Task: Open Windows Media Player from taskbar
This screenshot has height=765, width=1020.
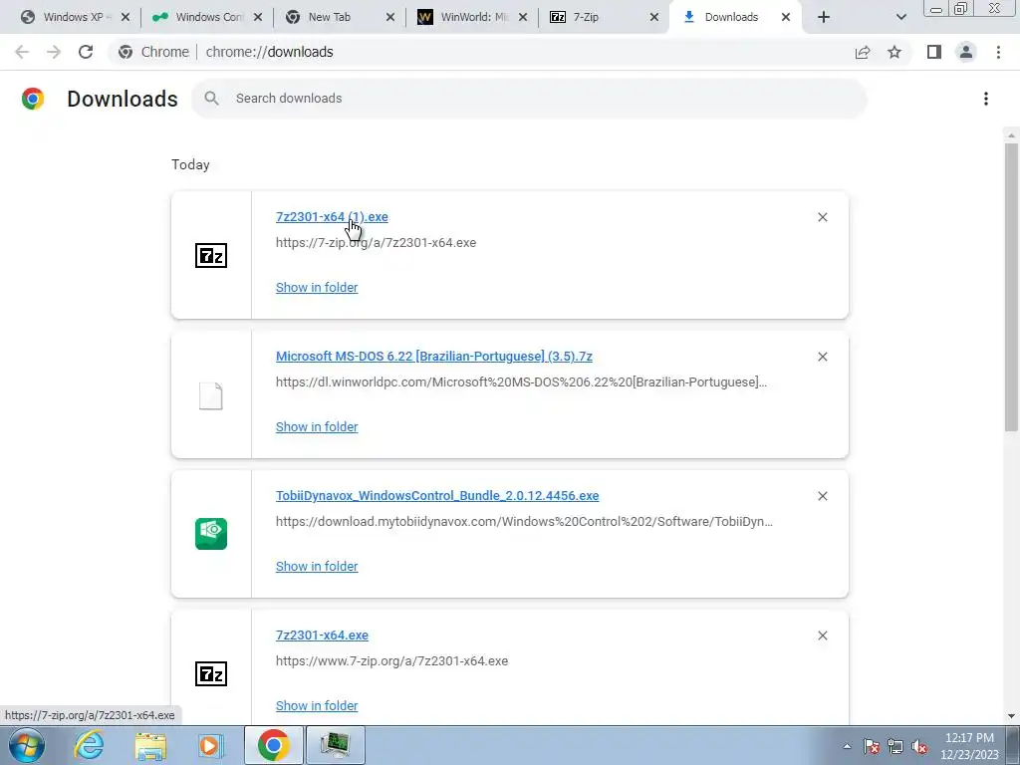Action: [x=211, y=745]
